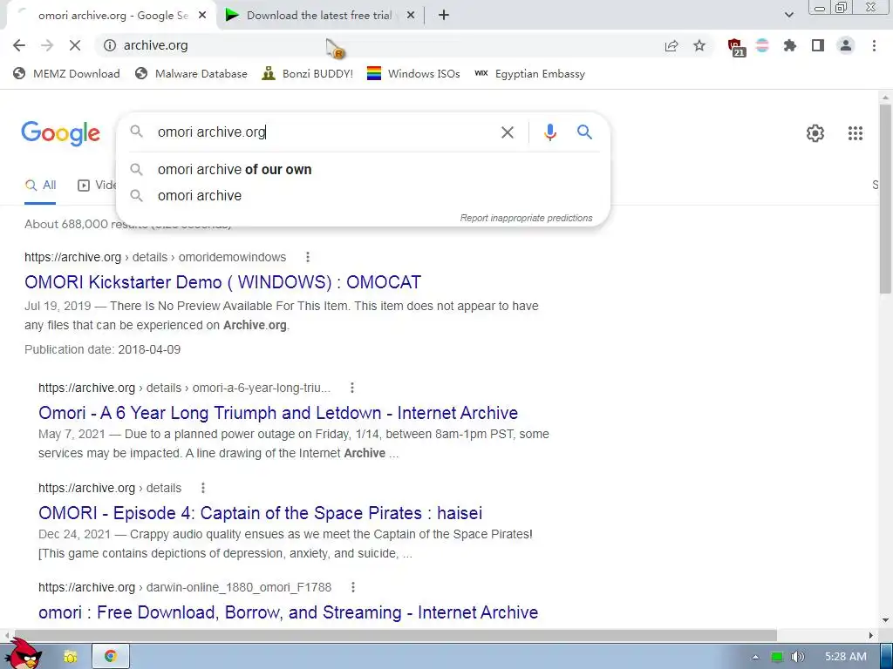
Task: Switch to Download the latest free trial tab
Action: click(319, 16)
